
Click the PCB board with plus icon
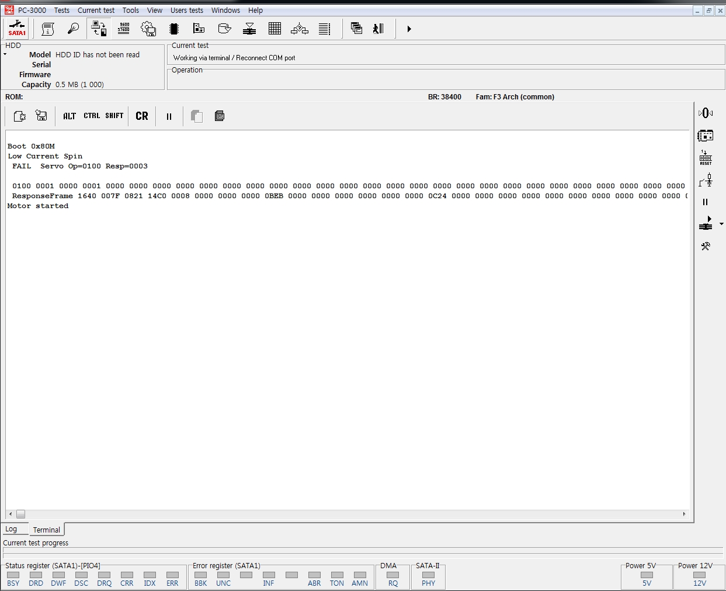(x=199, y=29)
